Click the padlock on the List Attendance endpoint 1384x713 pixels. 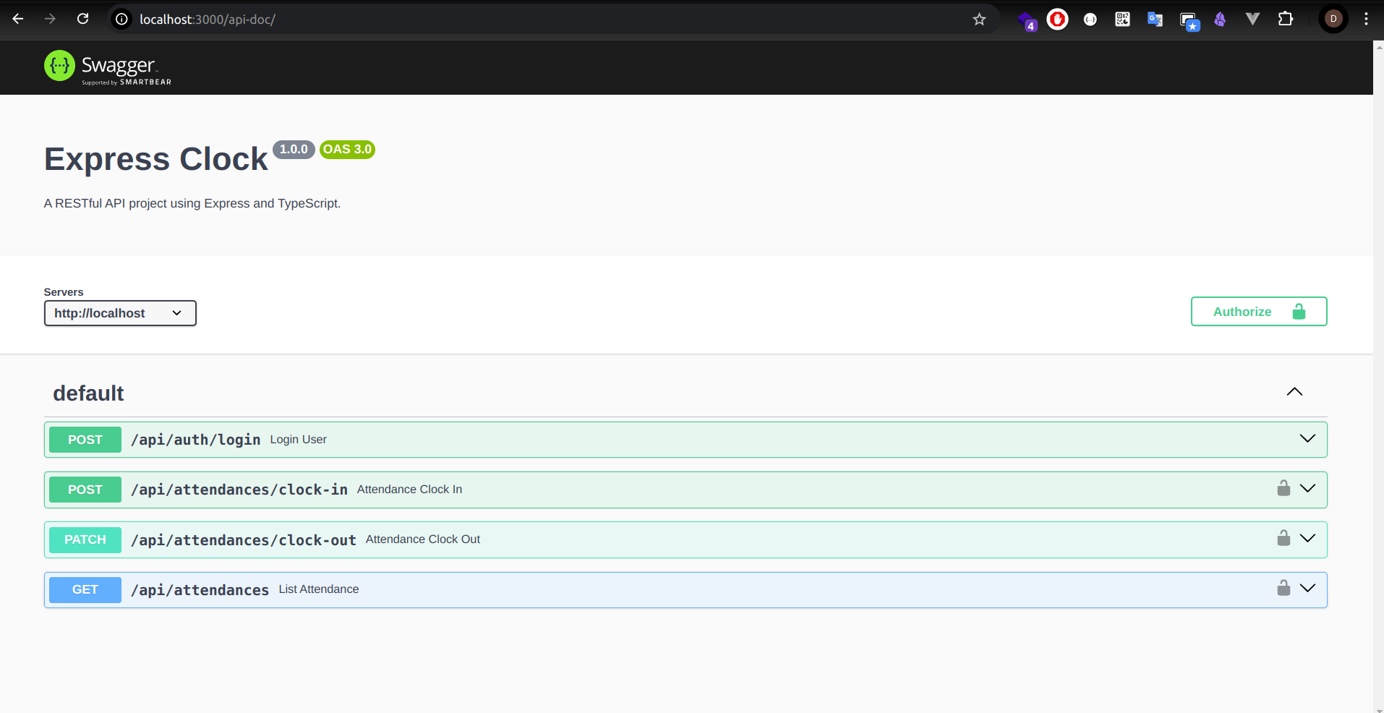tap(1283, 588)
